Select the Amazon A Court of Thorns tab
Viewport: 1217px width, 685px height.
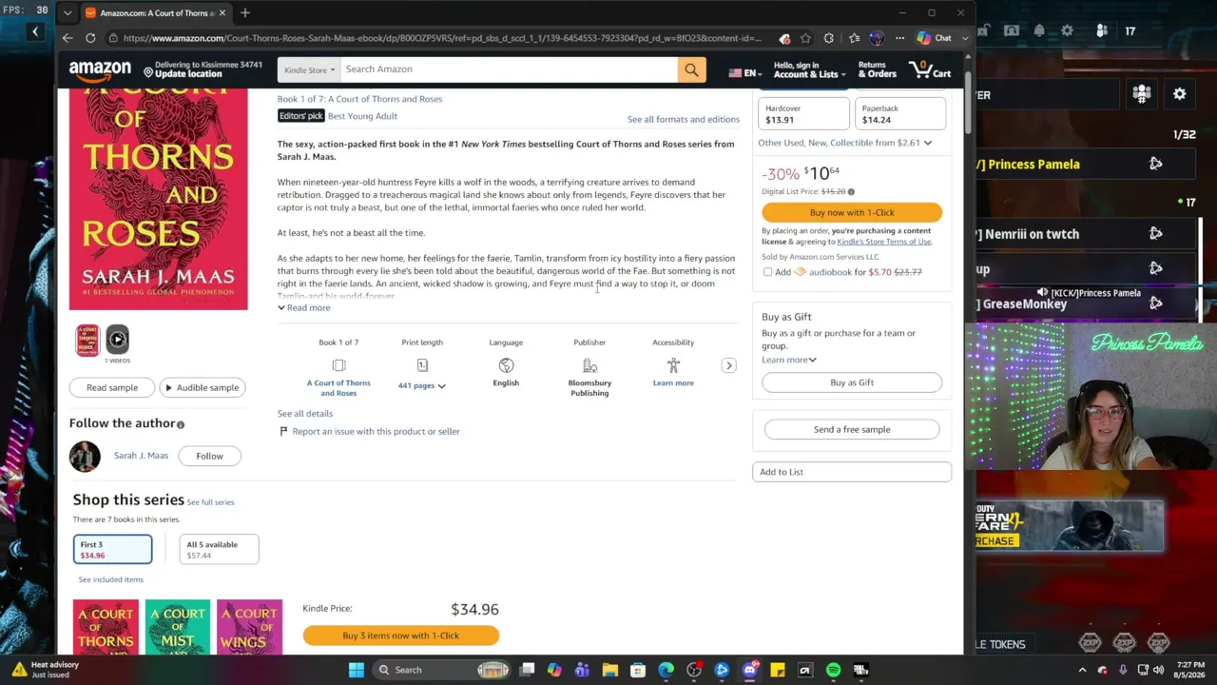(156, 13)
